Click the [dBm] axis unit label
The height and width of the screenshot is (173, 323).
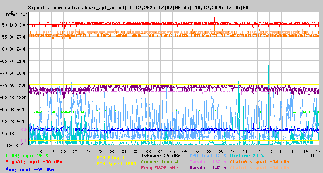pos(12,14)
